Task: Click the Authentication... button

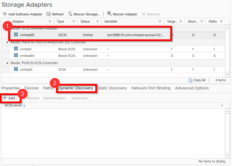Action: (x=56, y=98)
